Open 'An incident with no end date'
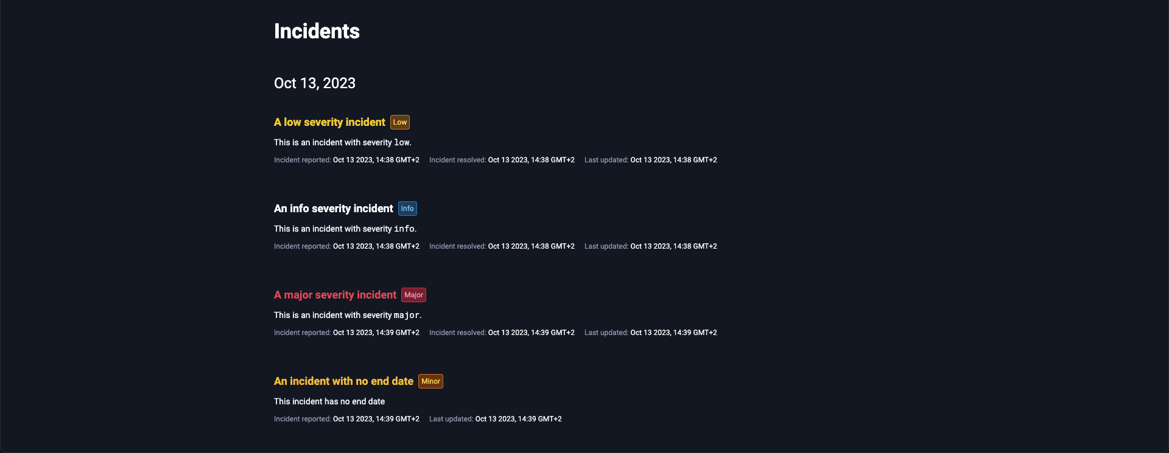The image size is (1169, 453). (343, 381)
